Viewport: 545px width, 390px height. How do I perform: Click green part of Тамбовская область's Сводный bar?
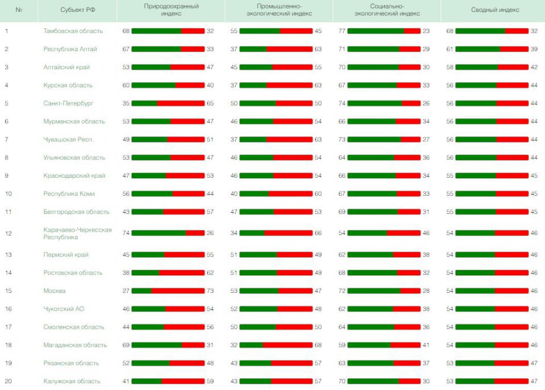[x=480, y=31]
